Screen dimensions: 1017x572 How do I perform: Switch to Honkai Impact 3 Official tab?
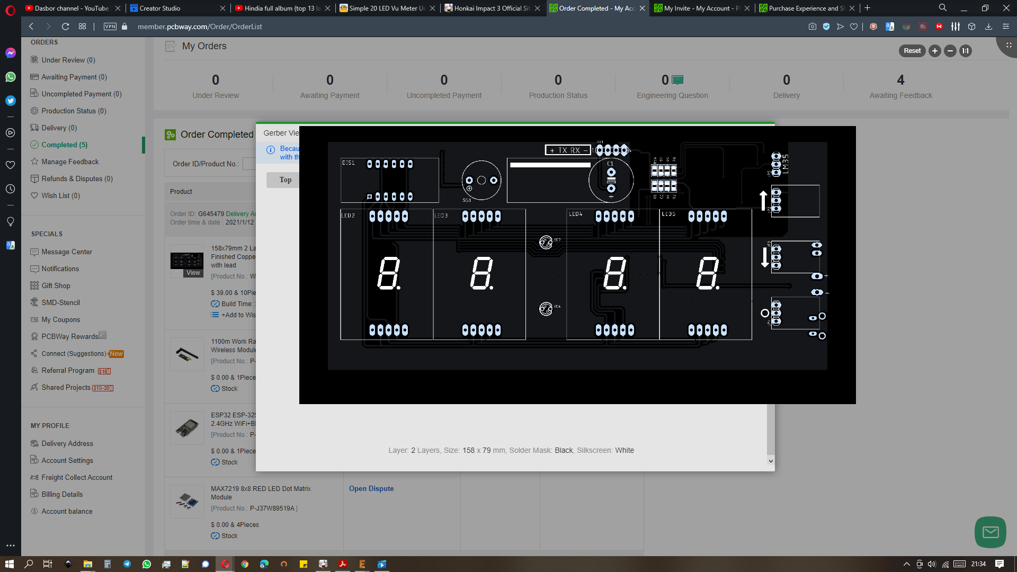coord(492,8)
